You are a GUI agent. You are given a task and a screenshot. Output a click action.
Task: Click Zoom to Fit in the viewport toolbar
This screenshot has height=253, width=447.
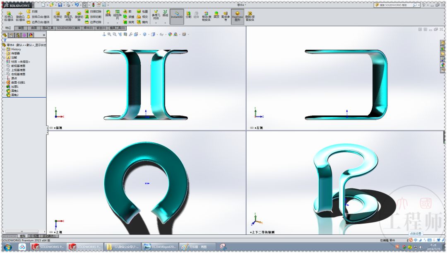109,35
